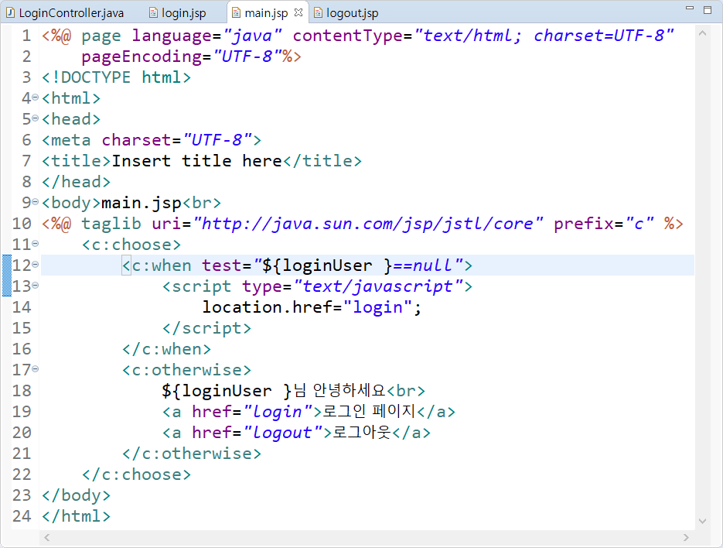The height and width of the screenshot is (548, 723).
Task: Click the taglib uri 'http://java.sun.com/jsp/jstl/core'
Action: point(368,224)
